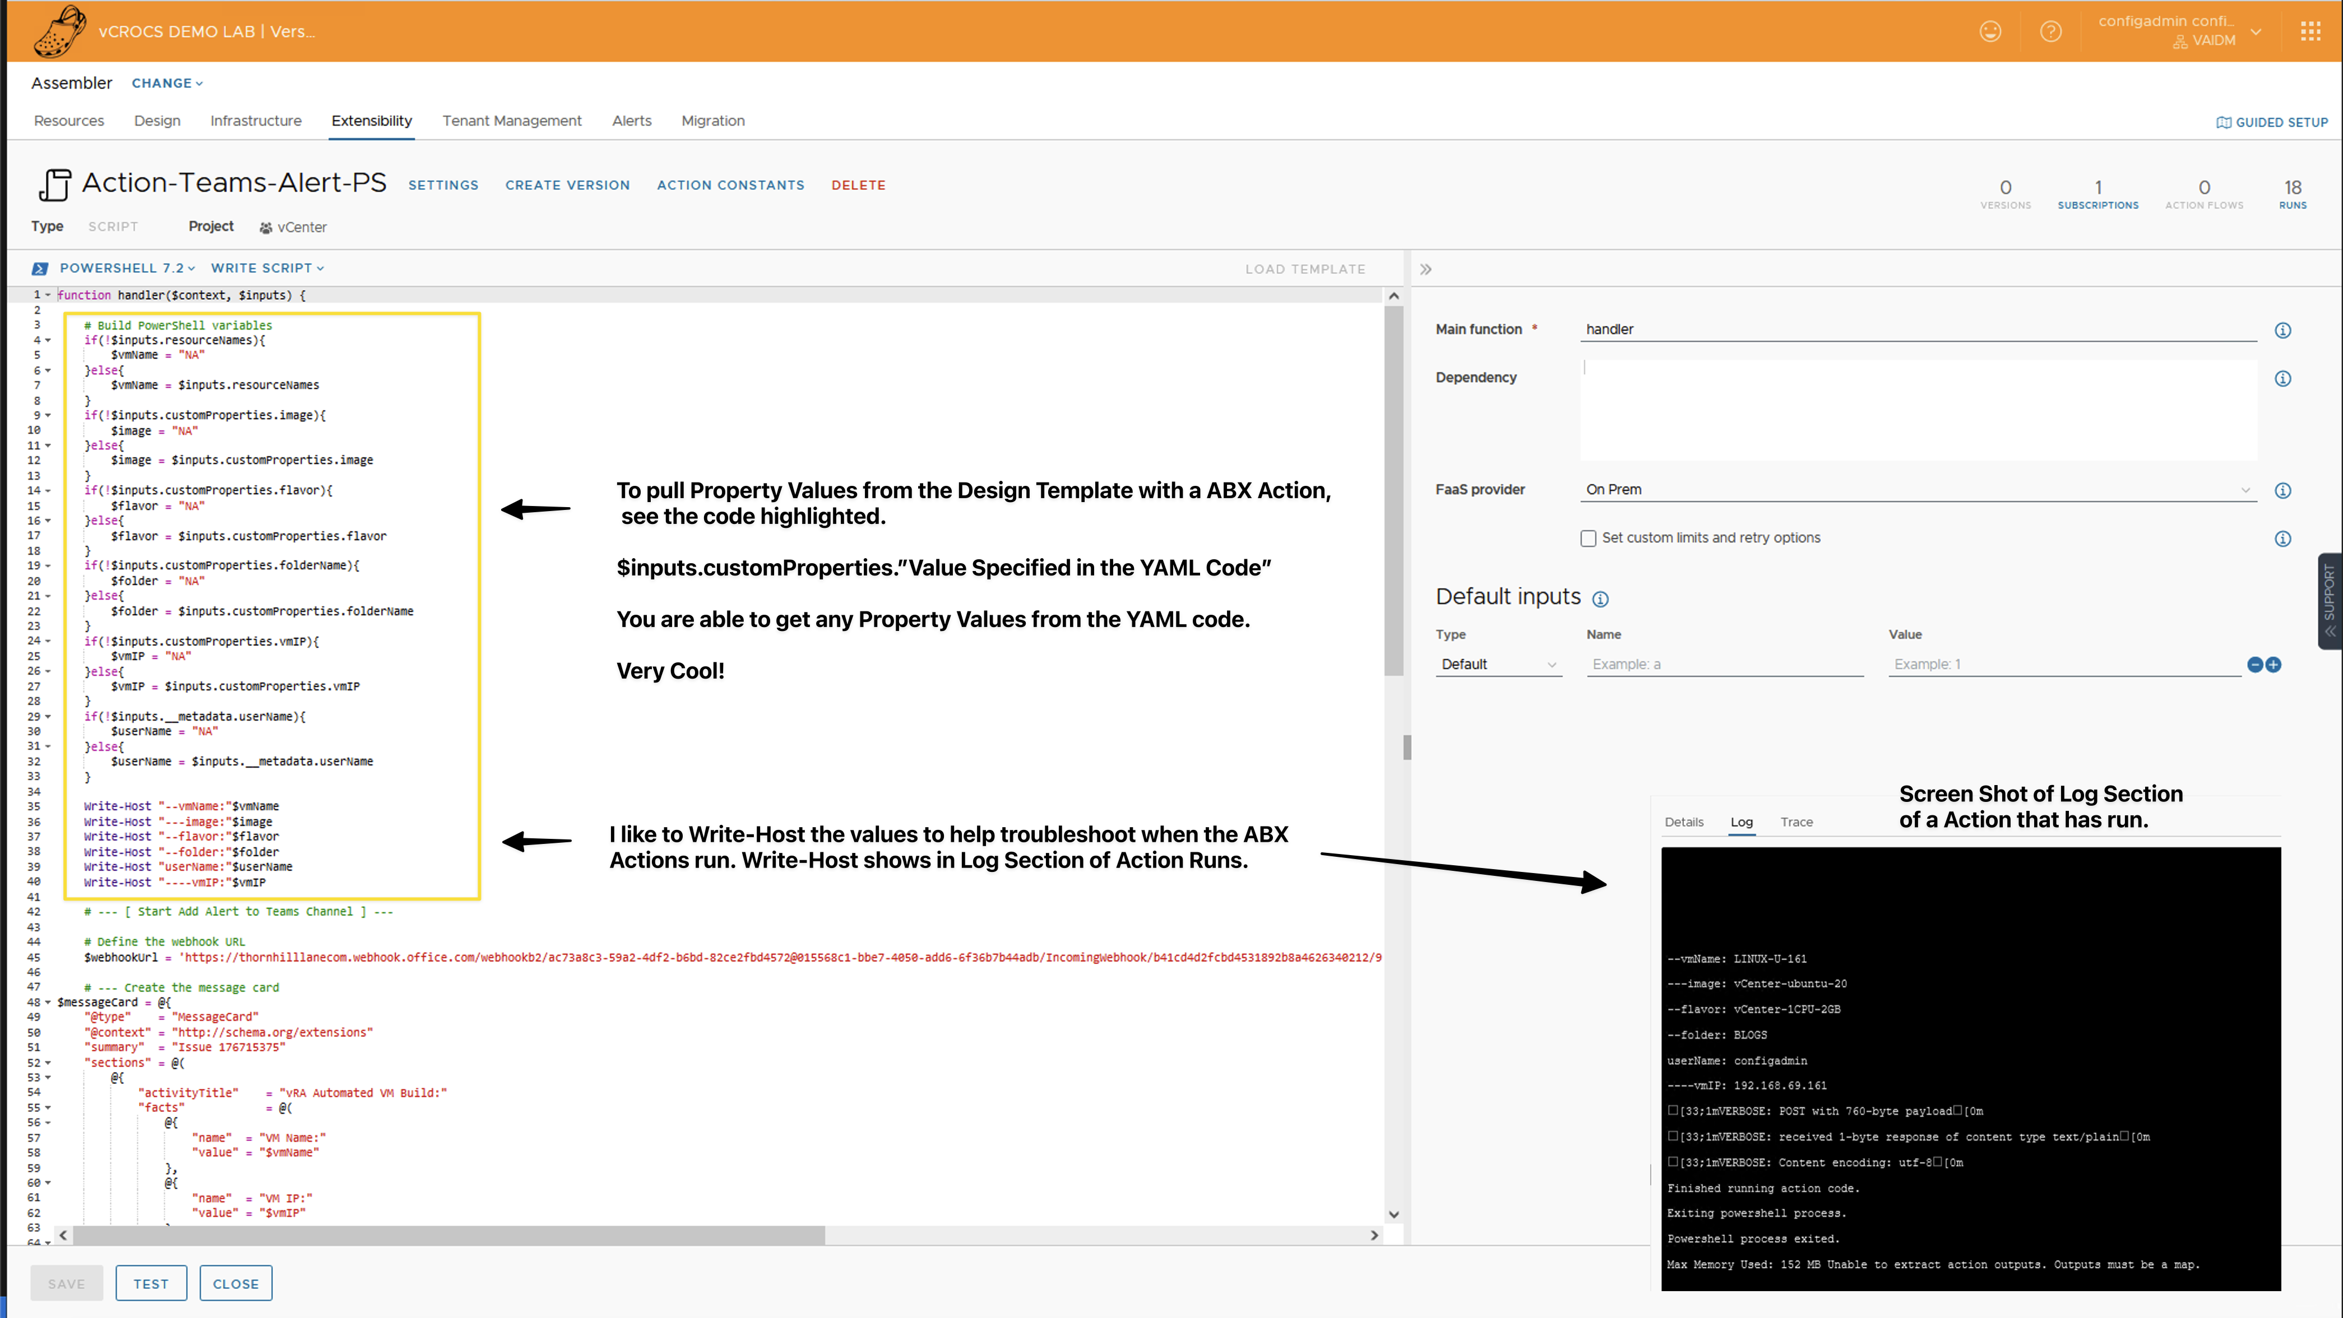Click info icon beside Default inputs heading
Screen dimensions: 2343x1318
(x=1601, y=598)
